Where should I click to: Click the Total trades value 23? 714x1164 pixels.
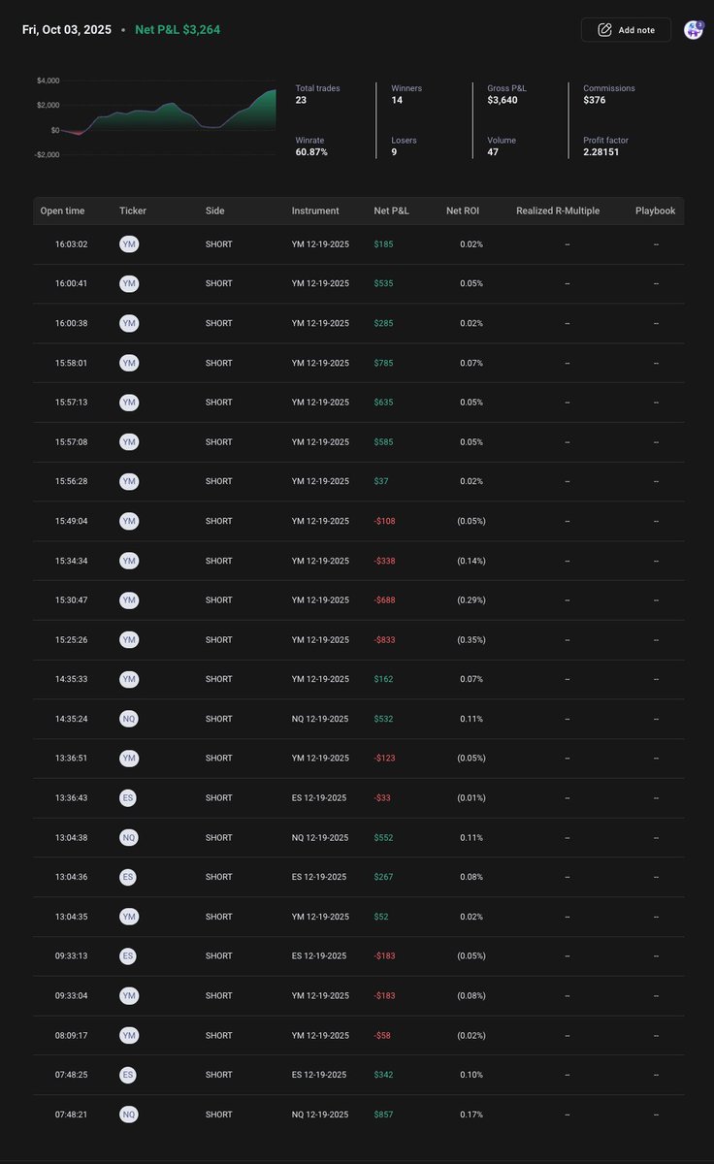pos(301,100)
